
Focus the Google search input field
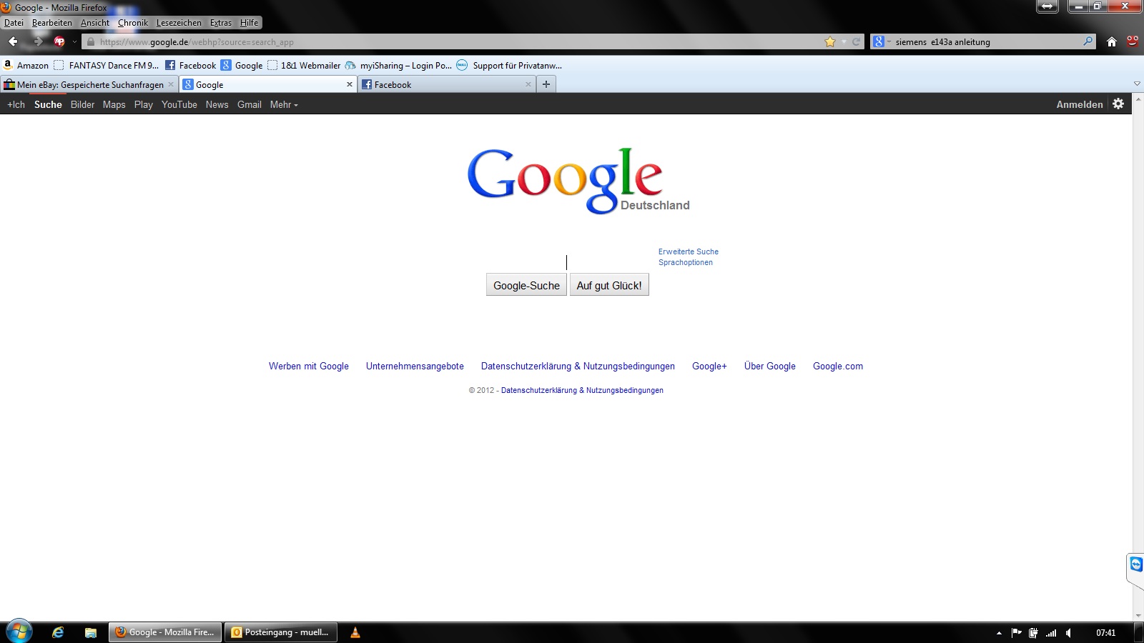tap(566, 262)
